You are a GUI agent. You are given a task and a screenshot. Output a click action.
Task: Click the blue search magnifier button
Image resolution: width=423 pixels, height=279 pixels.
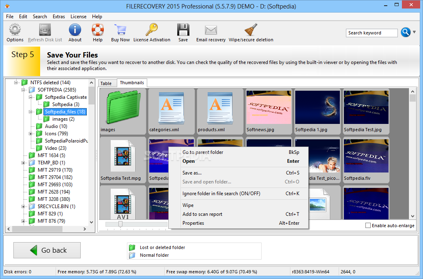pos(406,32)
